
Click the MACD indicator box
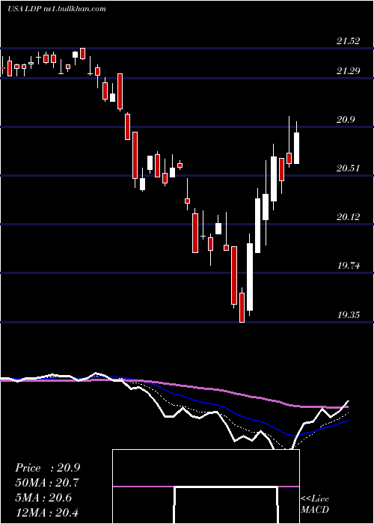(206, 487)
